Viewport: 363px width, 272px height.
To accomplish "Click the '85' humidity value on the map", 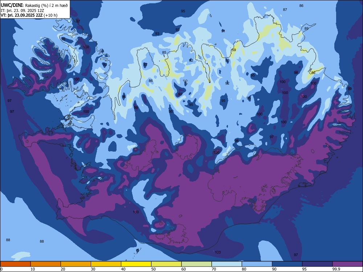I will coord(164,53).
